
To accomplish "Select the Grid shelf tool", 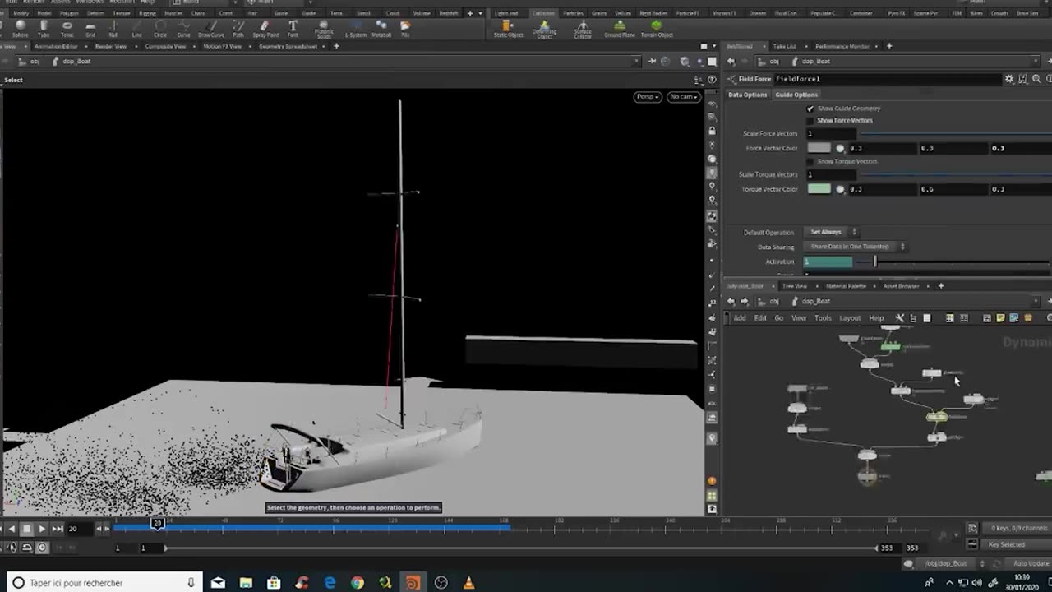I will point(90,29).
